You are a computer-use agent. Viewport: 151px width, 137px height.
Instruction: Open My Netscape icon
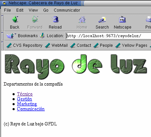(122, 19)
